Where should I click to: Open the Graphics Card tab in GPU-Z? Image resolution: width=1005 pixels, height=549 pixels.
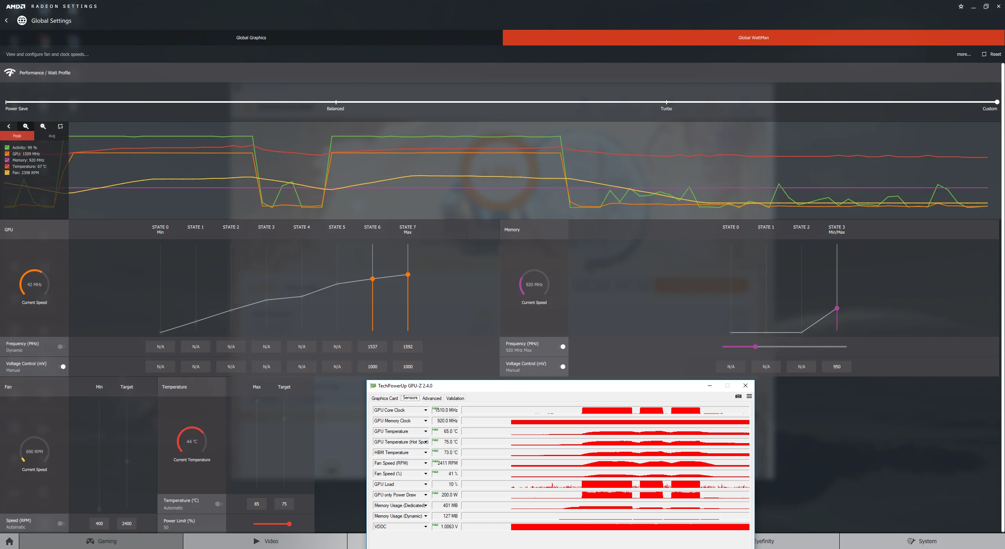pyautogui.click(x=384, y=398)
